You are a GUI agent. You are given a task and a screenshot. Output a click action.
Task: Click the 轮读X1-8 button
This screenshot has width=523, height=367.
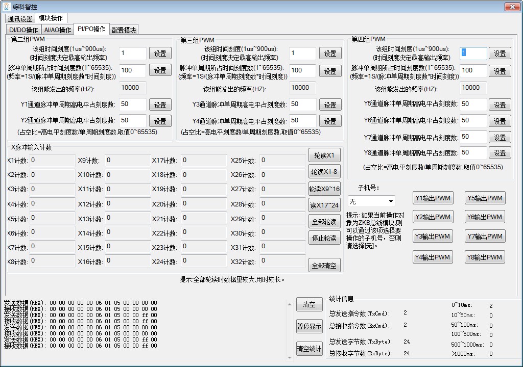(324, 172)
